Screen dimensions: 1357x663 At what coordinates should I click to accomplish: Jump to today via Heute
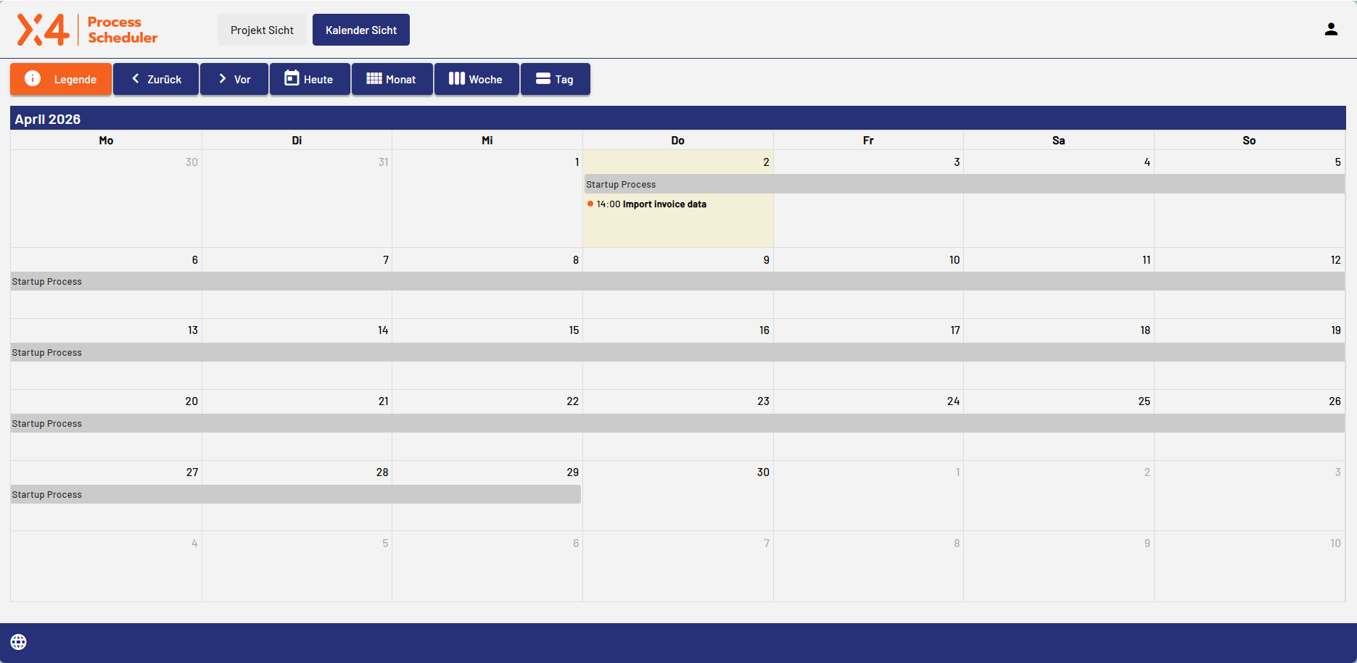tap(310, 79)
